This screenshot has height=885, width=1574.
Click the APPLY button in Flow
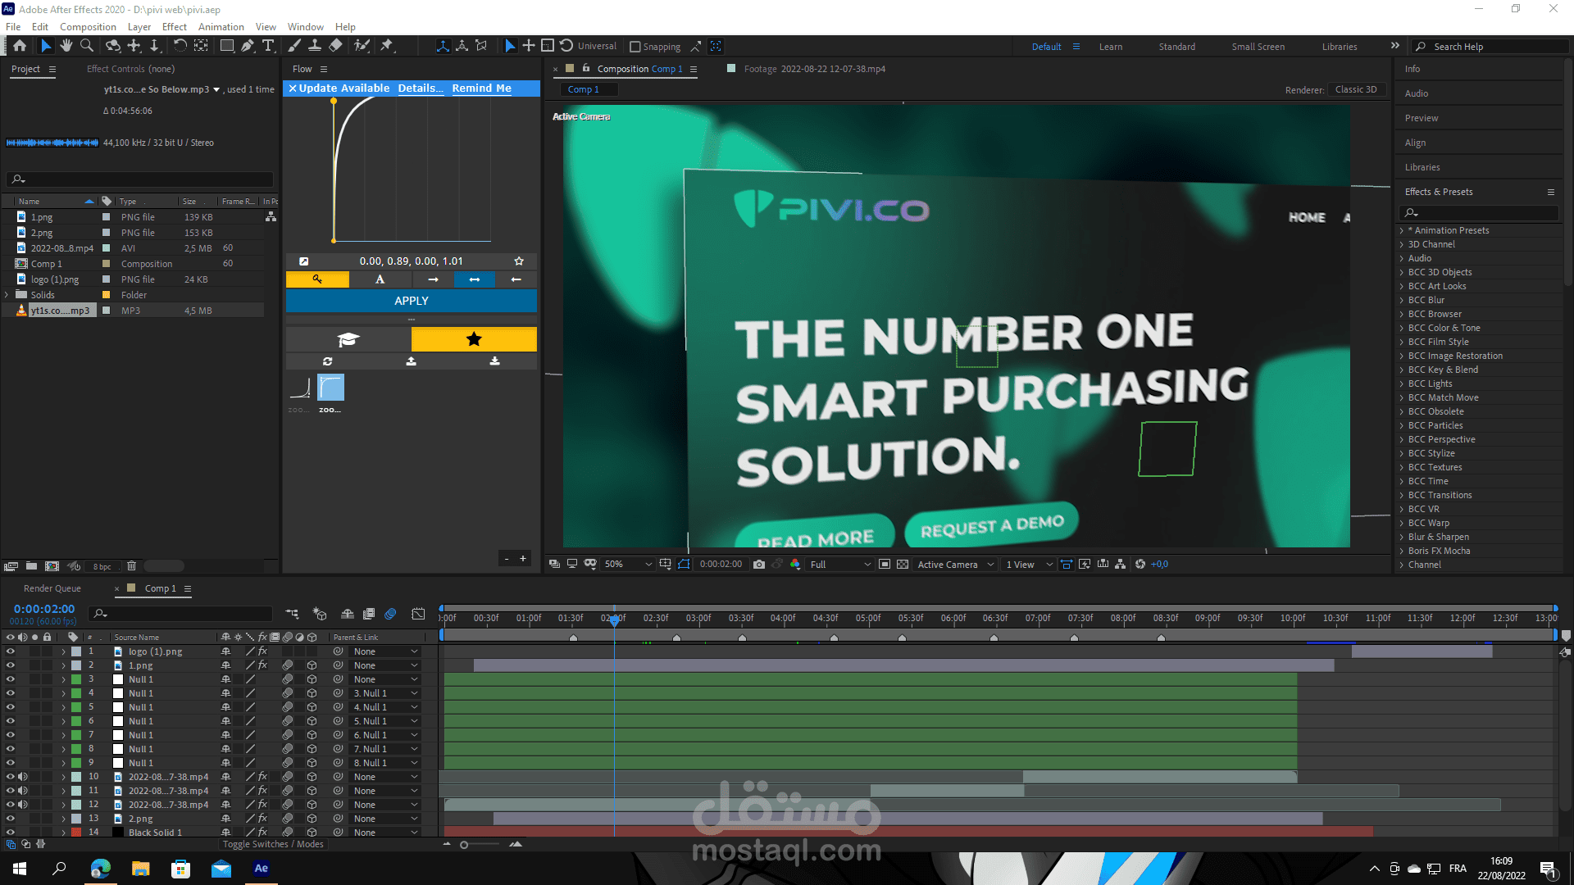pyautogui.click(x=412, y=301)
